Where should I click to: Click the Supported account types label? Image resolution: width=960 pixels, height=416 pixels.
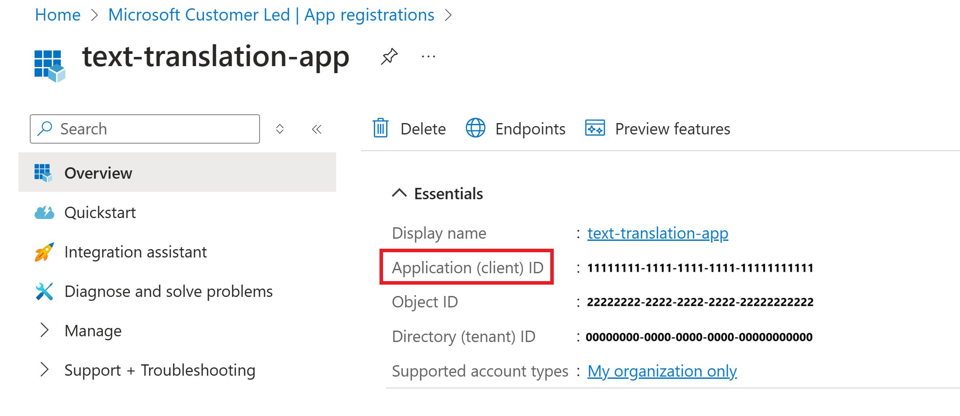tap(480, 371)
